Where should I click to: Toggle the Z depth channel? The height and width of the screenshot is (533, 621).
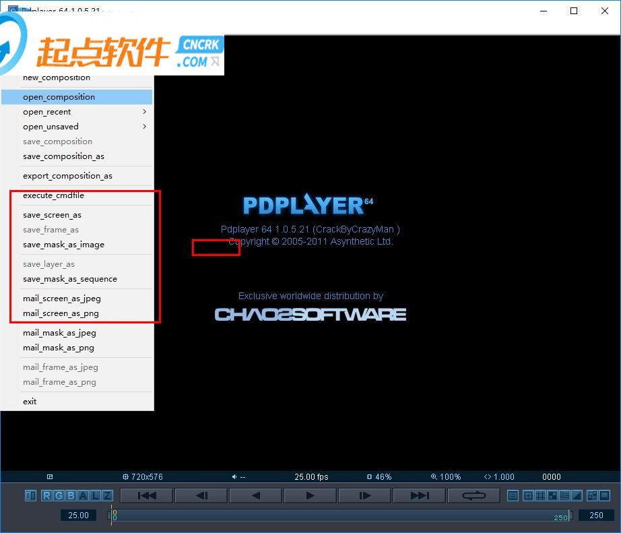point(107,496)
